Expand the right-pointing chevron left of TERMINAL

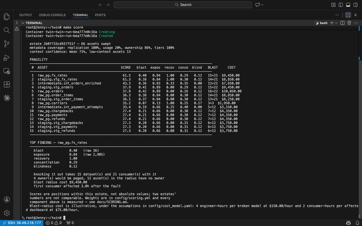[16, 22]
